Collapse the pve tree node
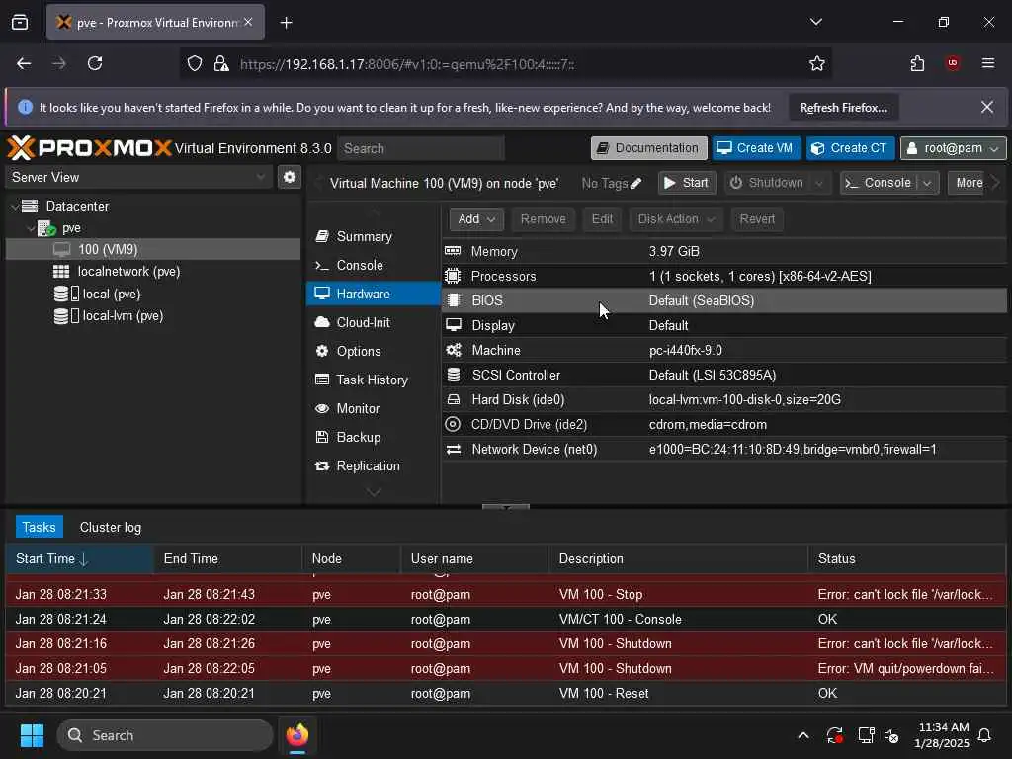The image size is (1012, 759). pyautogui.click(x=30, y=228)
